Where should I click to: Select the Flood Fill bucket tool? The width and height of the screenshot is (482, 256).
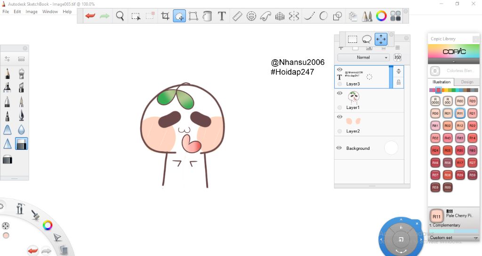click(x=208, y=16)
